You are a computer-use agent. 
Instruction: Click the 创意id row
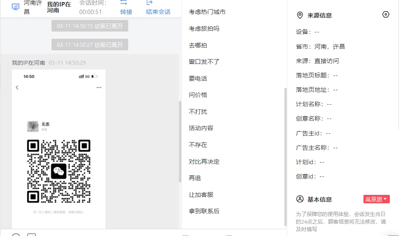[x=310, y=177]
